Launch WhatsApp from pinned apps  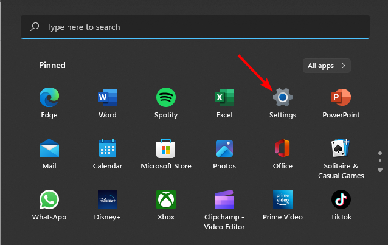(x=49, y=205)
